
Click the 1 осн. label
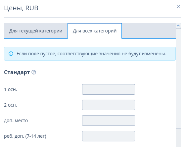click(x=11, y=89)
